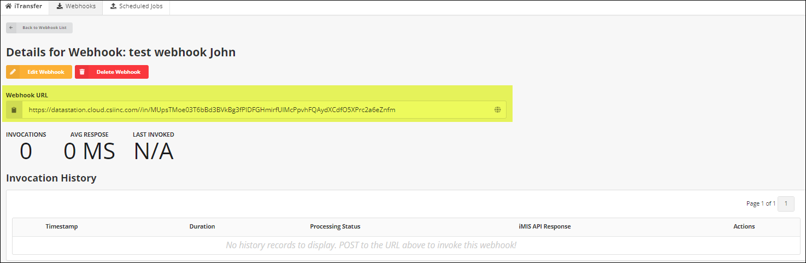Click the globe icon in the URL field
Viewport: 806px width, 263px height.
497,110
